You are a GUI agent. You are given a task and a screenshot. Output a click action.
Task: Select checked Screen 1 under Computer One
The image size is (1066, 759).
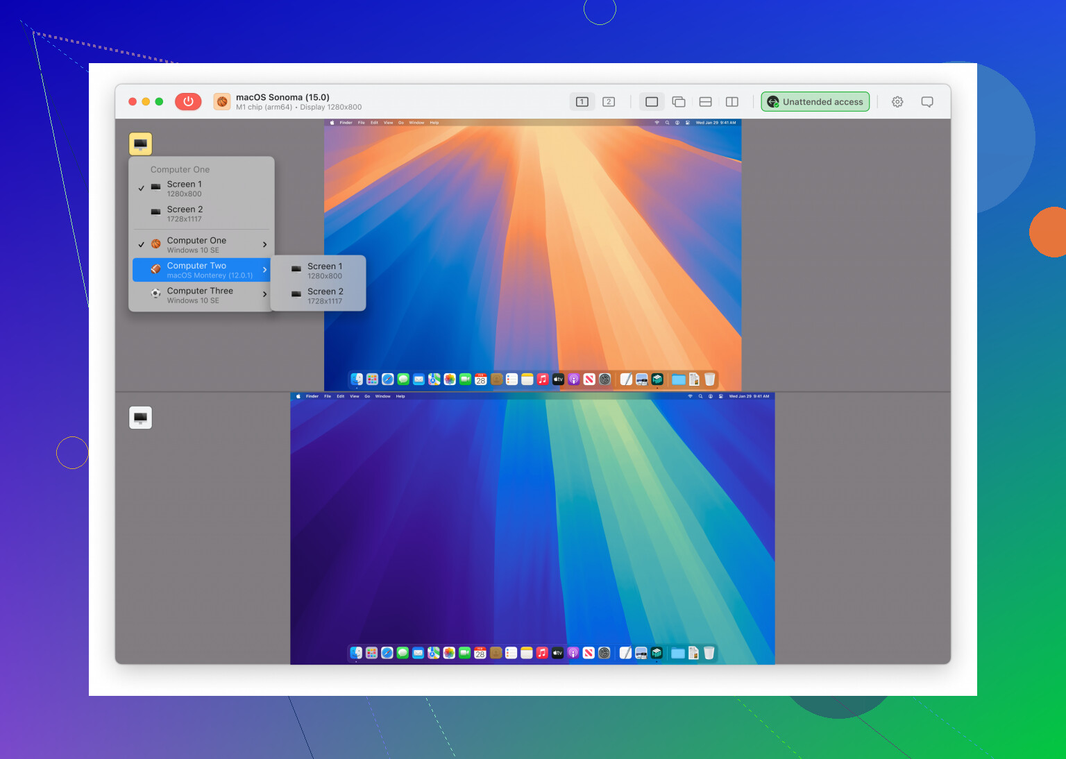(185, 189)
